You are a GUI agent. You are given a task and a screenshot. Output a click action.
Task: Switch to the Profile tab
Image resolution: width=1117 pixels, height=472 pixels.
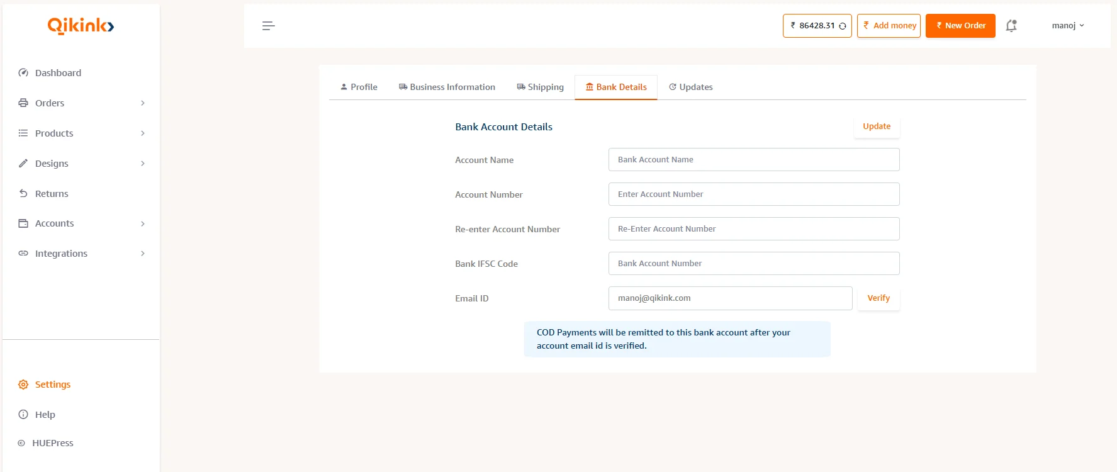359,87
